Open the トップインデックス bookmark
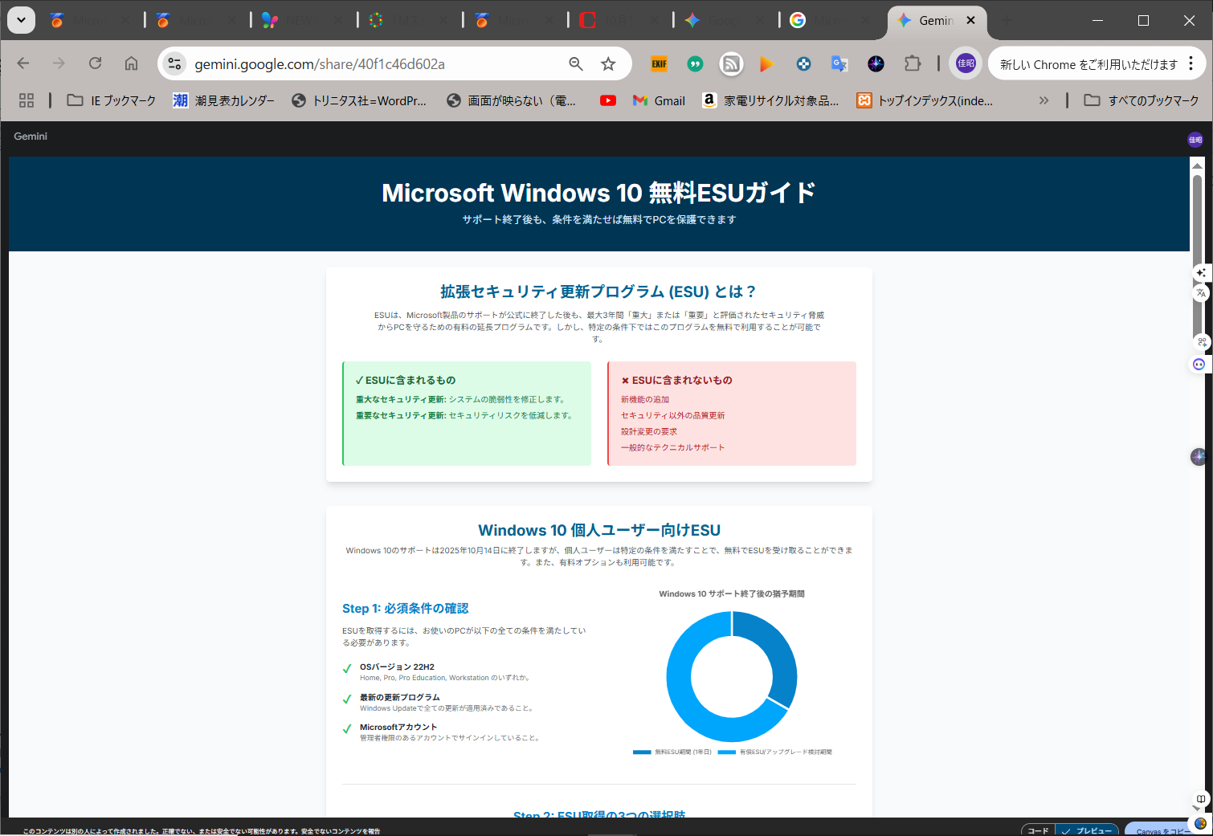The width and height of the screenshot is (1213, 836). [925, 100]
